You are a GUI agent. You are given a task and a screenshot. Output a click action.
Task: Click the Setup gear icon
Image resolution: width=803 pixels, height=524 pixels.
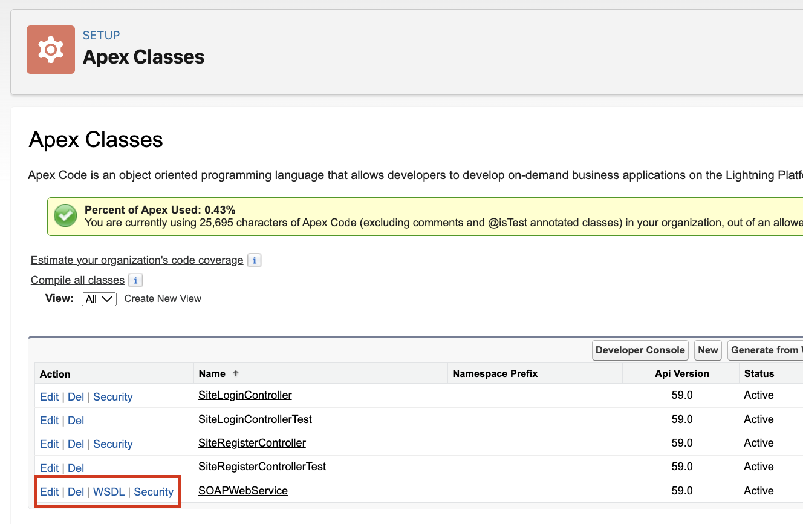(51, 50)
